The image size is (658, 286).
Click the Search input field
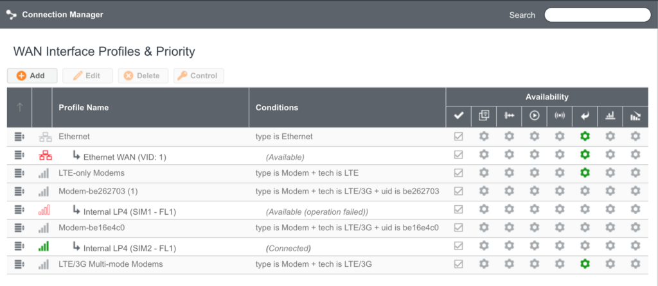pyautogui.click(x=598, y=15)
